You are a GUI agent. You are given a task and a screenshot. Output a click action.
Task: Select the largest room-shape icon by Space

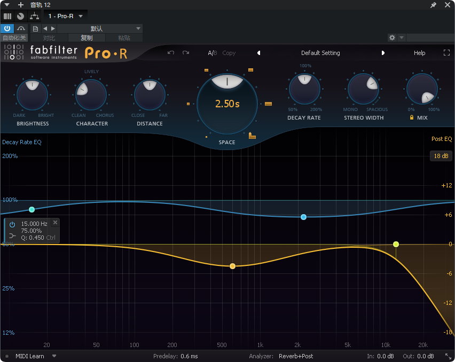(x=252, y=136)
